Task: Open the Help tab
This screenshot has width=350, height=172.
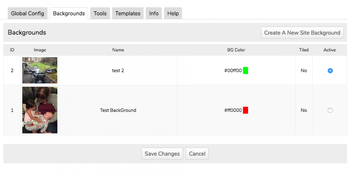Action: (173, 13)
